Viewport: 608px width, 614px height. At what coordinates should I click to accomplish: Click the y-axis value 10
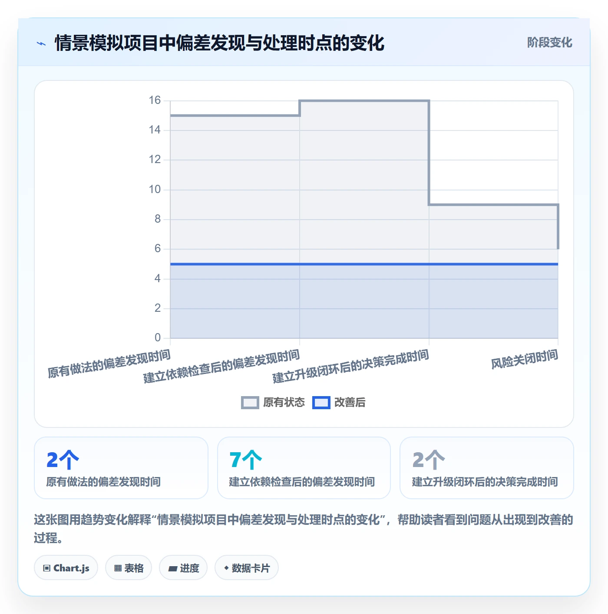(155, 190)
